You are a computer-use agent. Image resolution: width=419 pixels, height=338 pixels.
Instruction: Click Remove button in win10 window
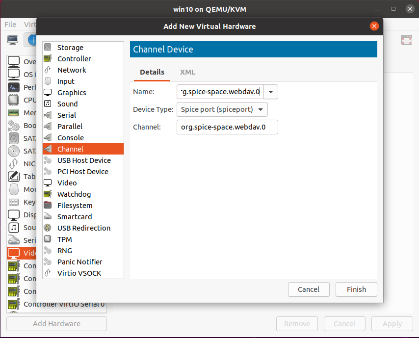pyautogui.click(x=297, y=324)
